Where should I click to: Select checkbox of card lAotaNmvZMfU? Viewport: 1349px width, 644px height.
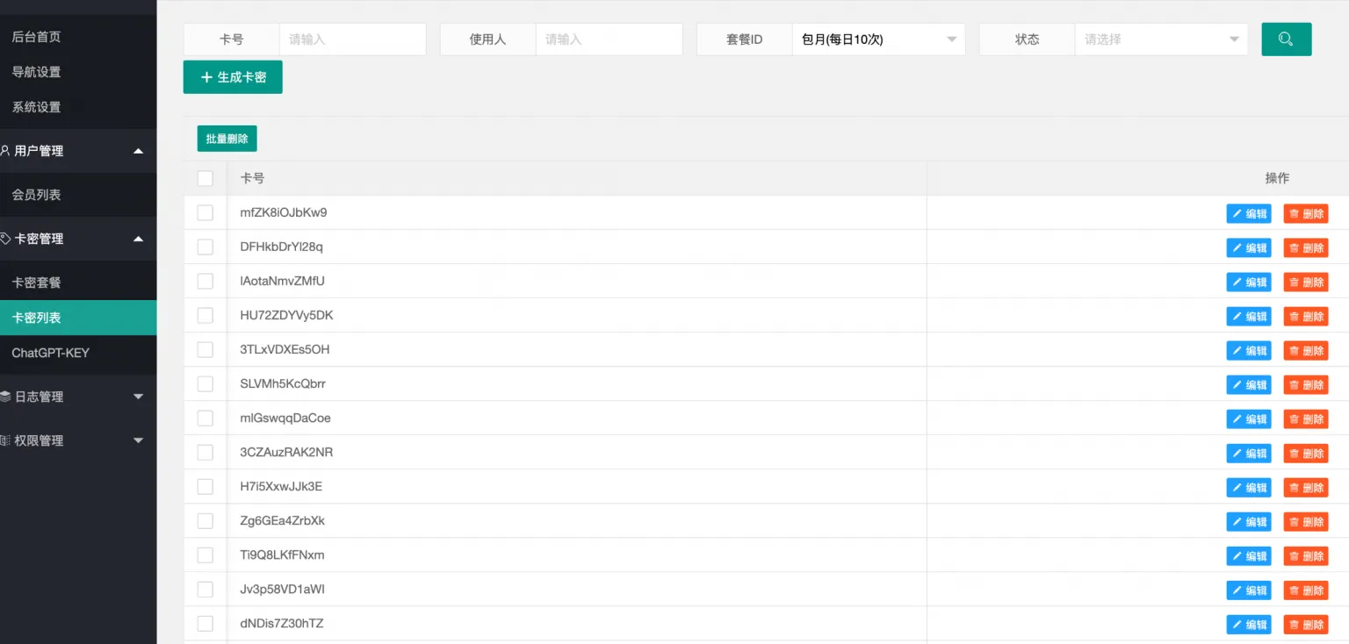coord(206,281)
